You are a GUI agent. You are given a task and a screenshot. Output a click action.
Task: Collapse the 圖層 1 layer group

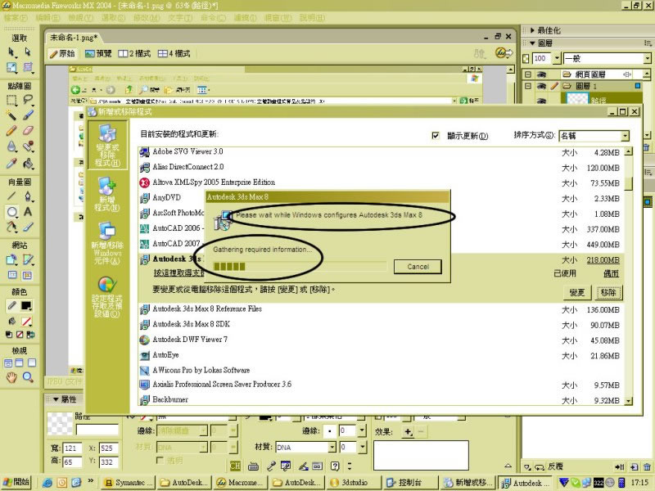coord(528,86)
